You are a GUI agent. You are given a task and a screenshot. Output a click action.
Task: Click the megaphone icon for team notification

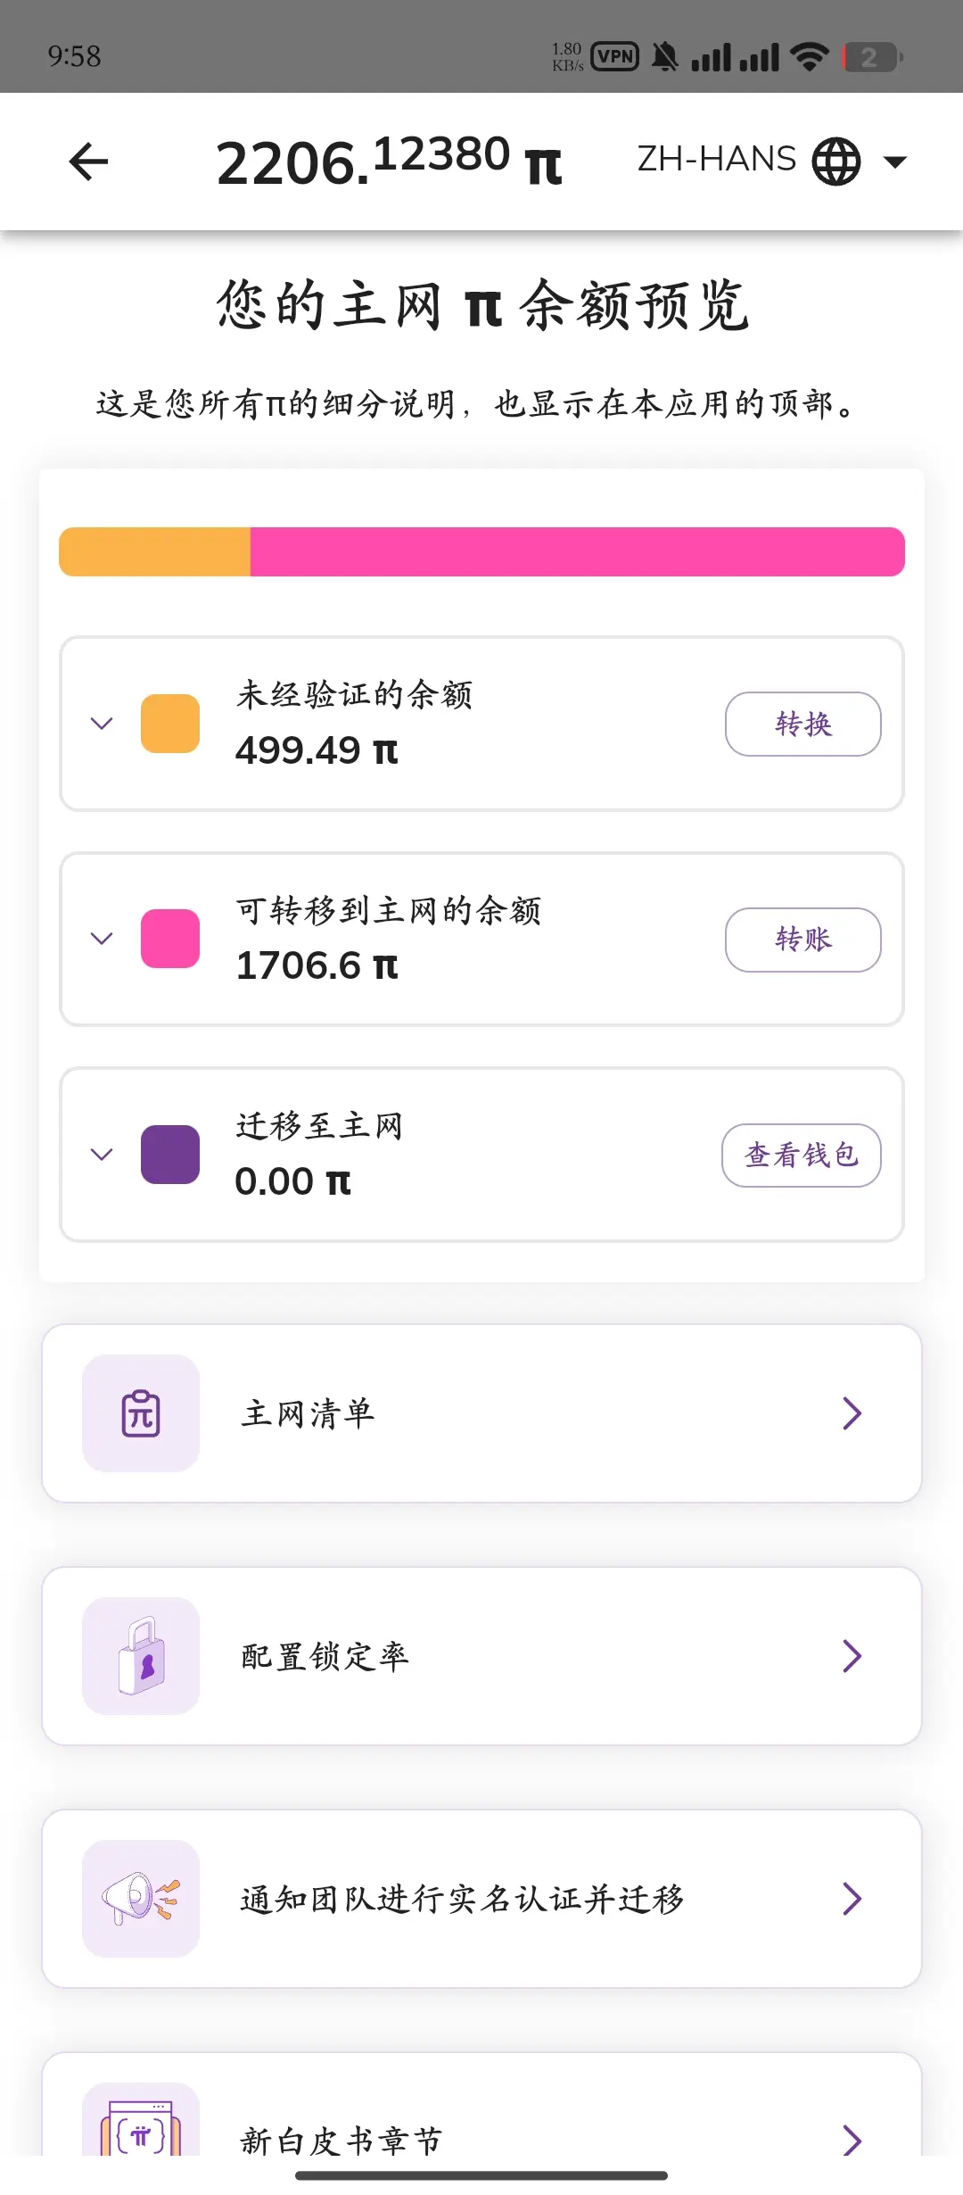click(x=141, y=1899)
